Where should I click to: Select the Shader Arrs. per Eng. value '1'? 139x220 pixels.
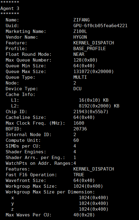click(75, 158)
